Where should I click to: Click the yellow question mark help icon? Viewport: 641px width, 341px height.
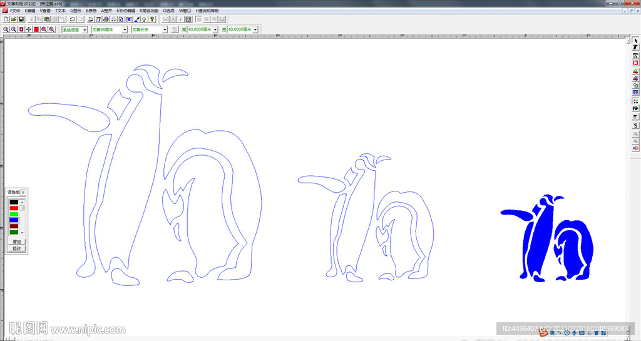coord(152,19)
